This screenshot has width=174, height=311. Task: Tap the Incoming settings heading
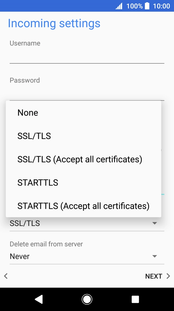pyautogui.click(x=54, y=23)
